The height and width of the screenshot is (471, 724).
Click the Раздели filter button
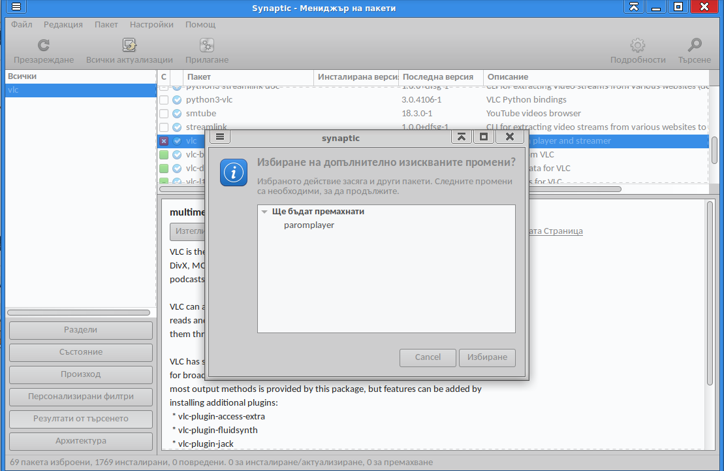81,330
